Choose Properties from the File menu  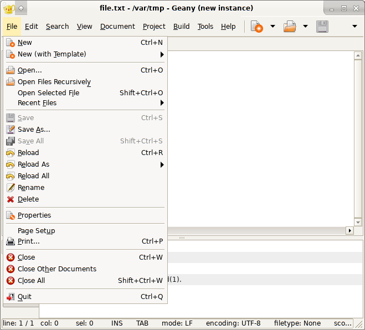[x=34, y=215]
